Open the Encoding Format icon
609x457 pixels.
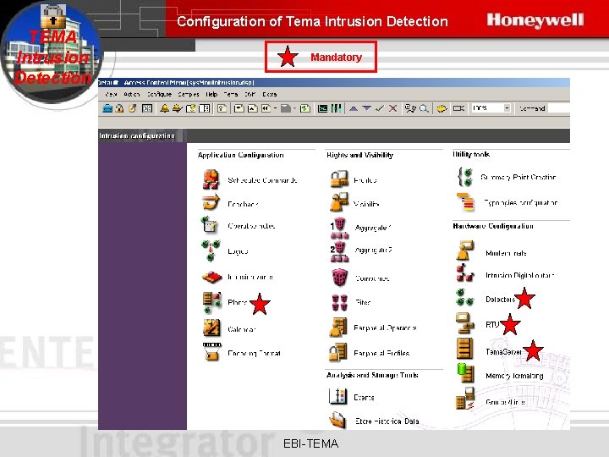coord(212,352)
